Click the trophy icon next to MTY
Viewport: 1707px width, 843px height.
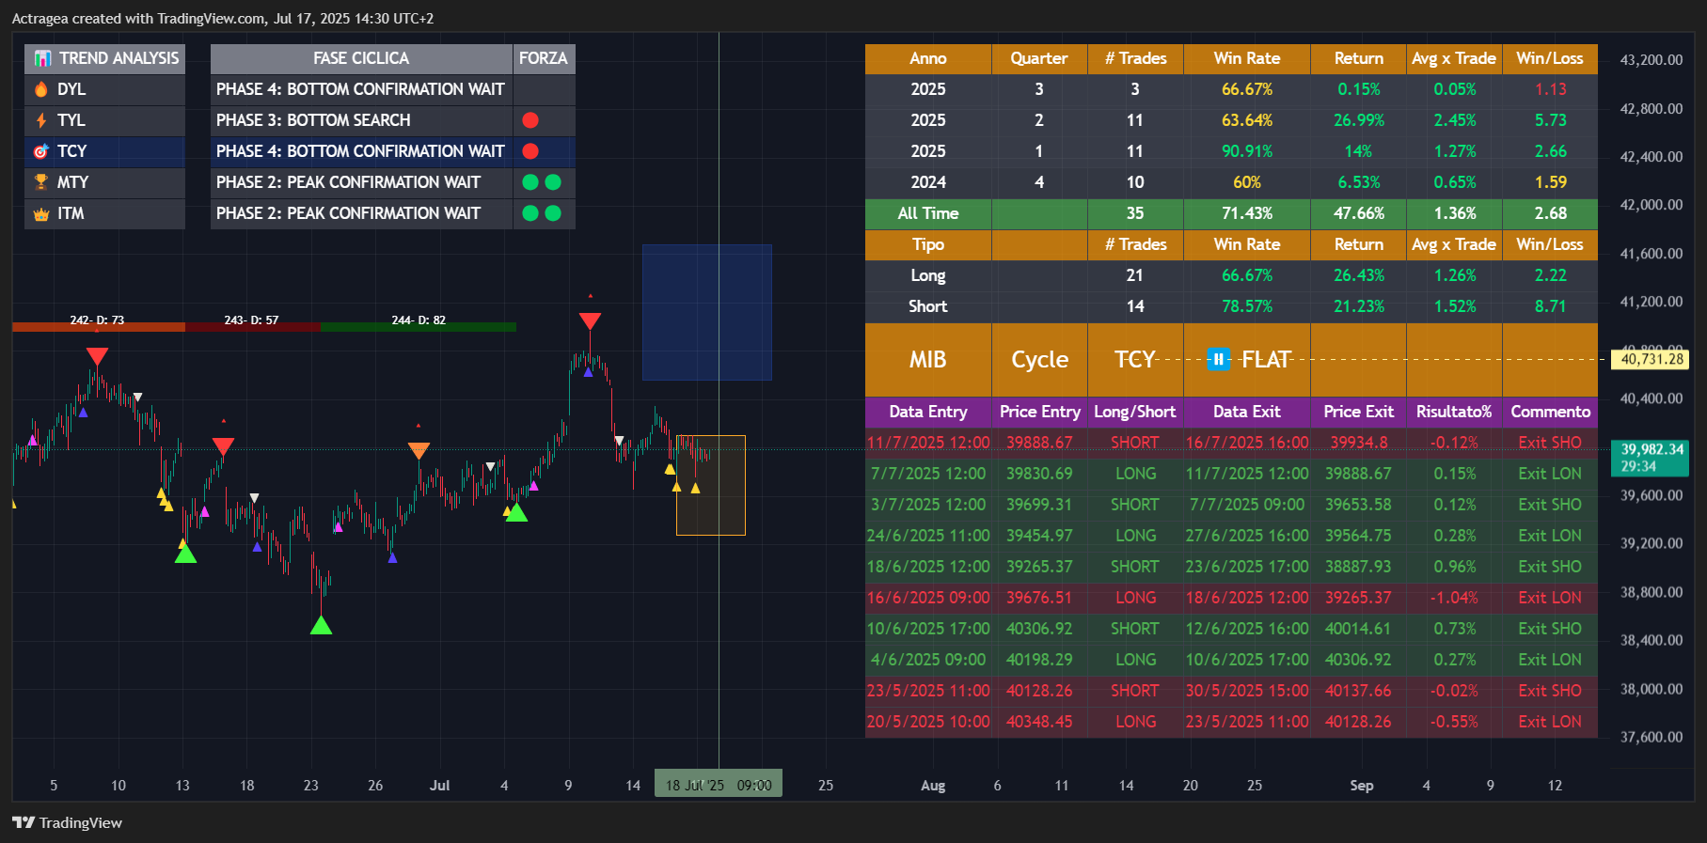pyautogui.click(x=41, y=182)
